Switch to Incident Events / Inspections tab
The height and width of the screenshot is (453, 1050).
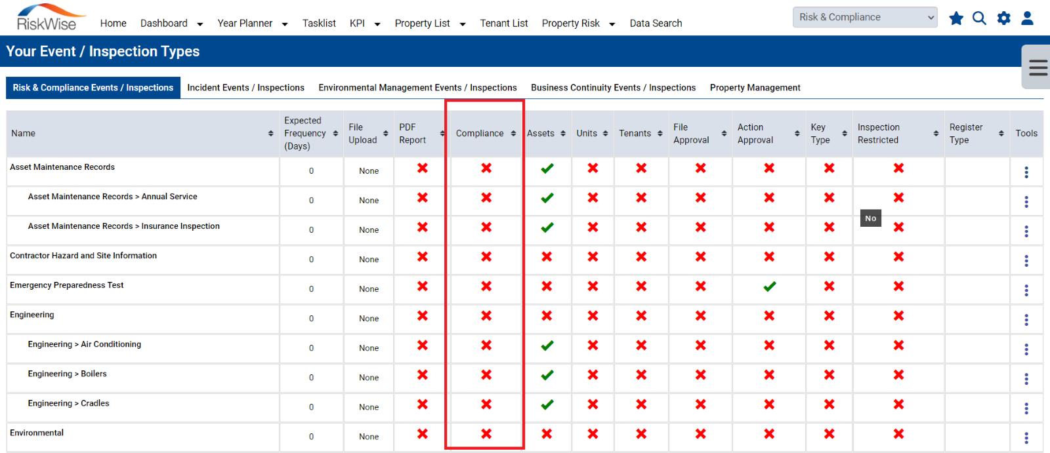point(245,88)
